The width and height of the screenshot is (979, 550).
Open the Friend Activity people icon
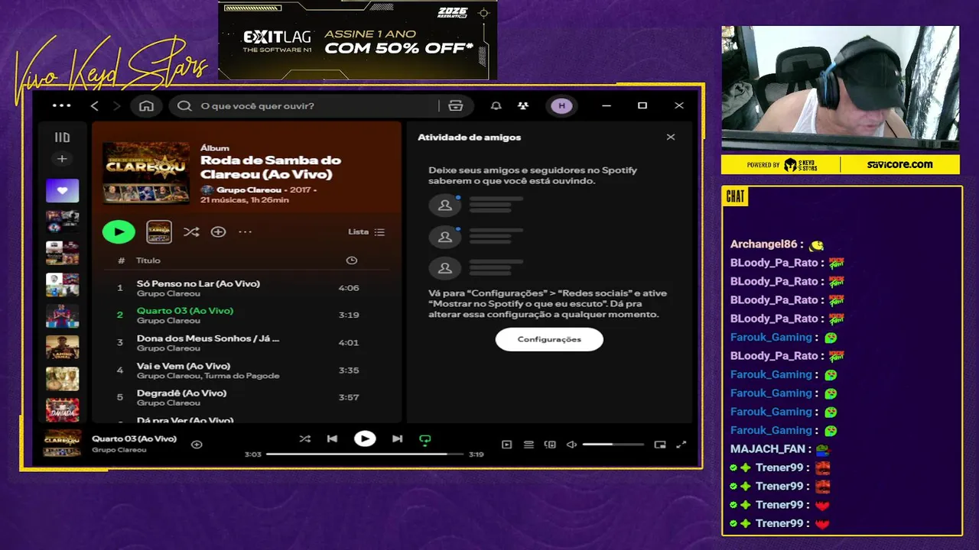(x=523, y=105)
